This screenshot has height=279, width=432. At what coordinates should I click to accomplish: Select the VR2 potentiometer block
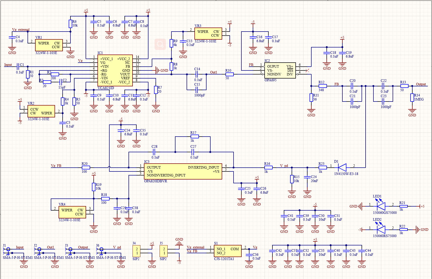(41, 111)
